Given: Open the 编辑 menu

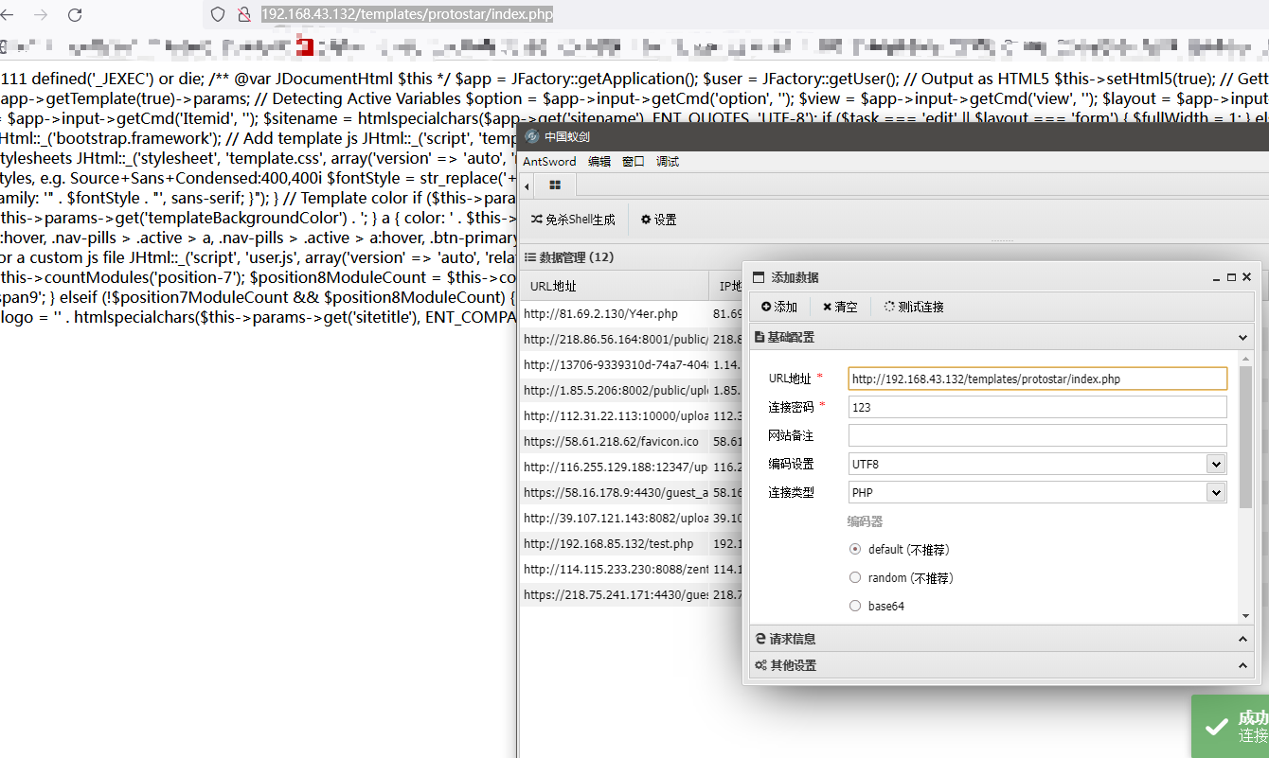Looking at the screenshot, I should (x=599, y=162).
